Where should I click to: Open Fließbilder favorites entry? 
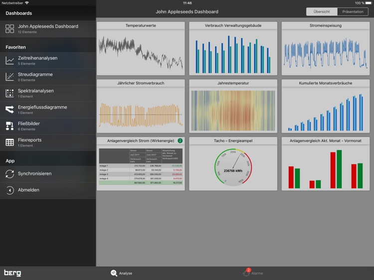pos(48,126)
